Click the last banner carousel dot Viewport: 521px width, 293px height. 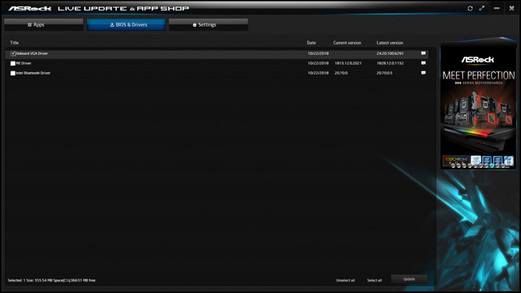(x=503, y=166)
